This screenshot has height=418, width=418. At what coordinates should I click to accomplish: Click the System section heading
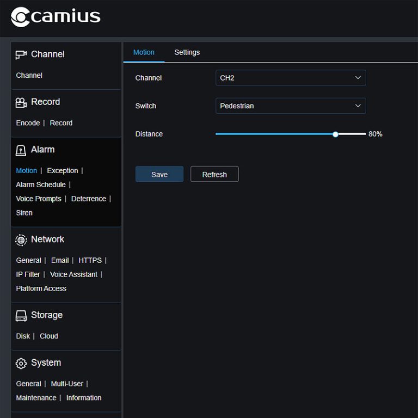coord(46,363)
